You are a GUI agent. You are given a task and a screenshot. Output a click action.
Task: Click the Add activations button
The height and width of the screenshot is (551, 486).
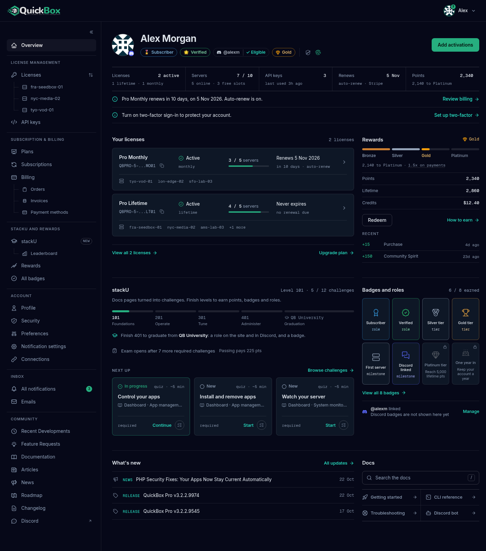pyautogui.click(x=455, y=45)
